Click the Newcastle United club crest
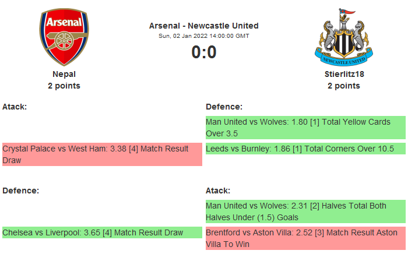408x268 pixels. tap(343, 37)
